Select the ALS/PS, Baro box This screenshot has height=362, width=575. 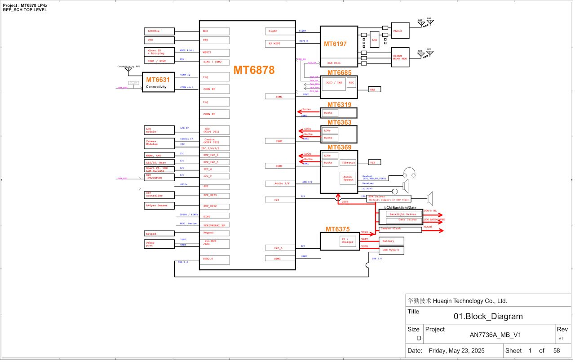[x=159, y=162]
